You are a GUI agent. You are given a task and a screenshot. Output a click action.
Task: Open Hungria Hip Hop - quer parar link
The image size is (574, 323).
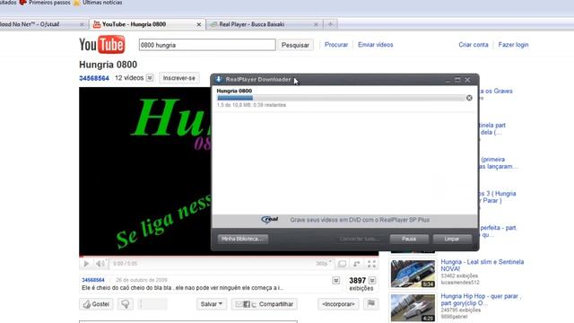coord(481,299)
